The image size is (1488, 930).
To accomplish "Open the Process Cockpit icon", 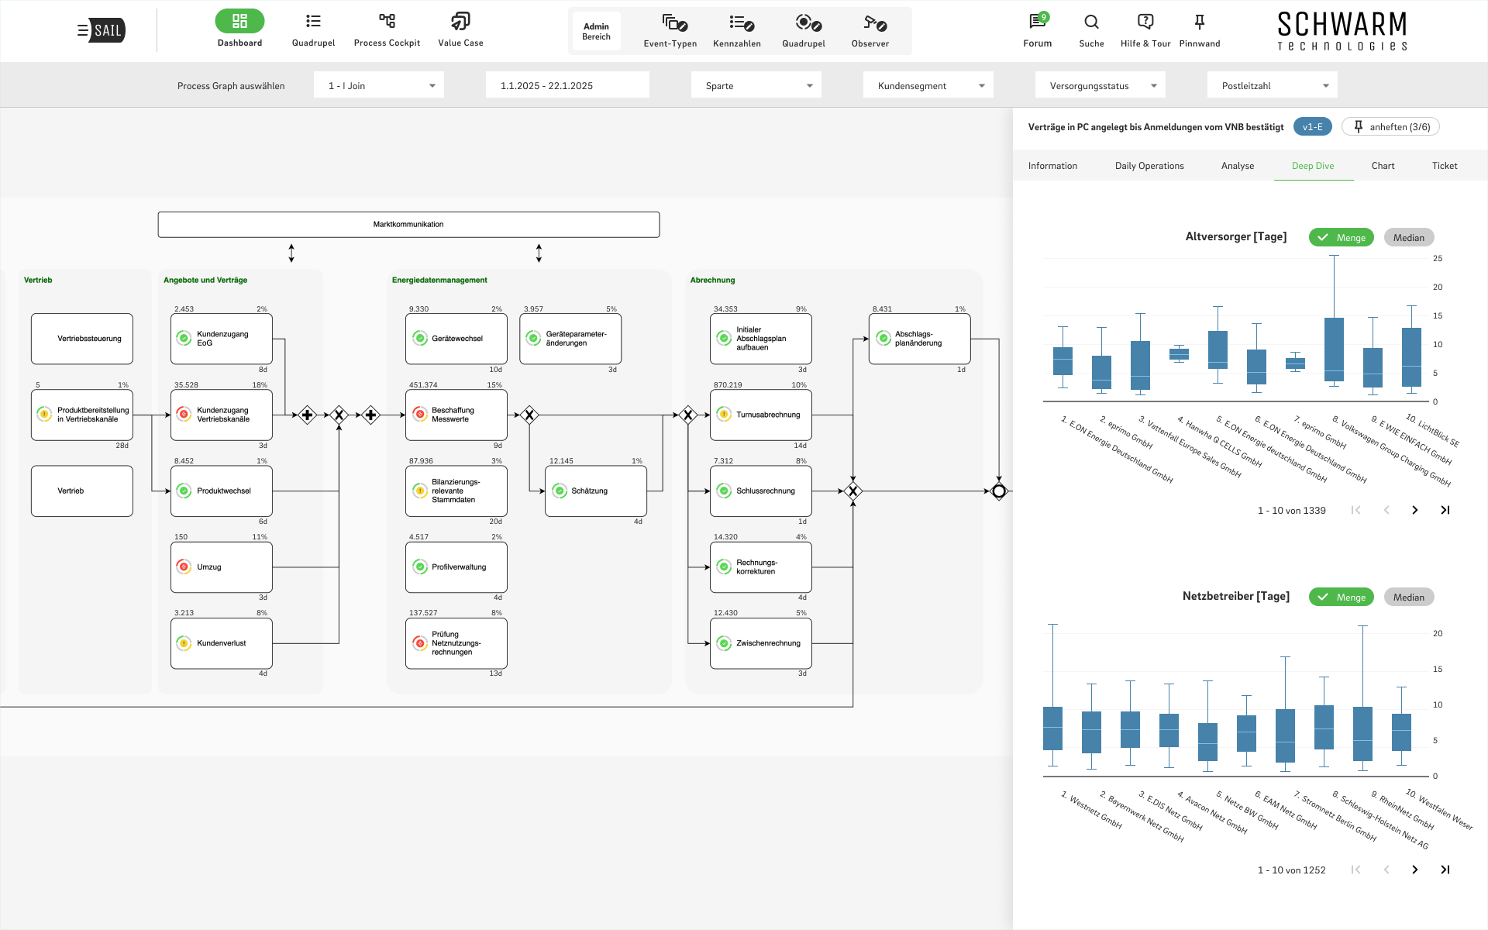I will (x=387, y=21).
